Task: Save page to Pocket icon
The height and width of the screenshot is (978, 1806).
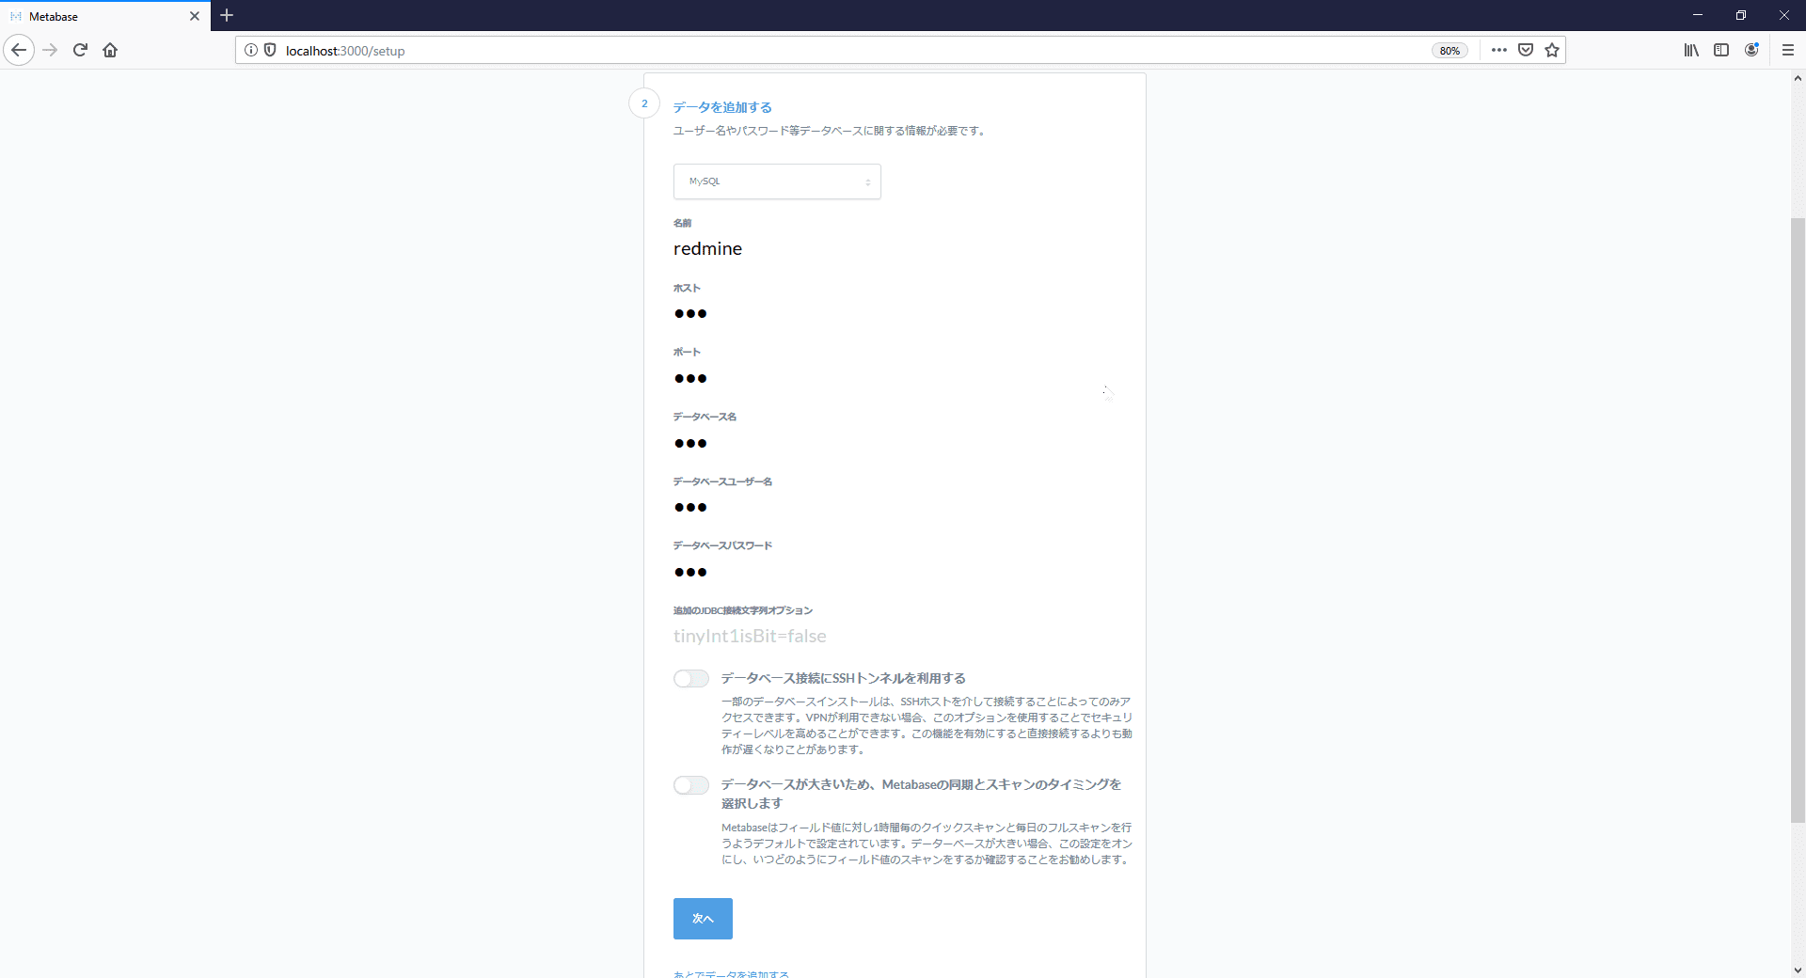Action: tap(1526, 50)
